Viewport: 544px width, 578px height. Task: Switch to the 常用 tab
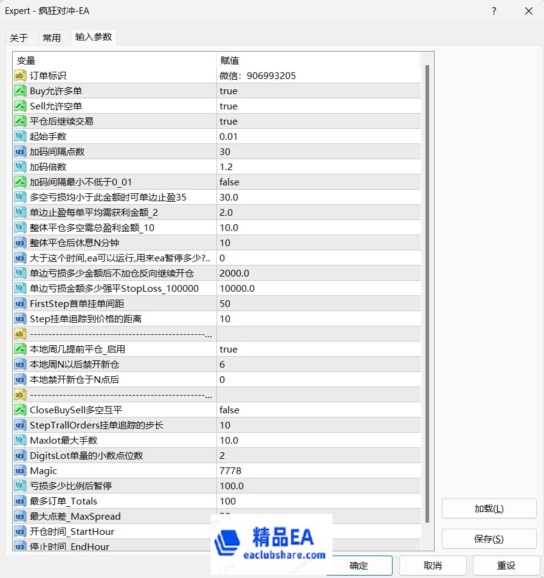(52, 38)
